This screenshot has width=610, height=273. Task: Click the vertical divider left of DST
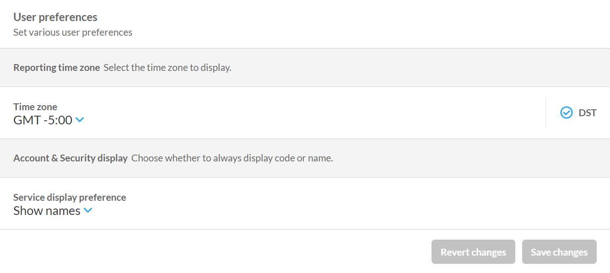(545, 112)
